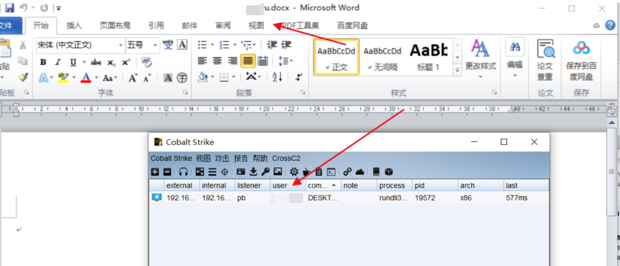Toggle character border button
Screen dimensions: 620x266
pos(182,45)
